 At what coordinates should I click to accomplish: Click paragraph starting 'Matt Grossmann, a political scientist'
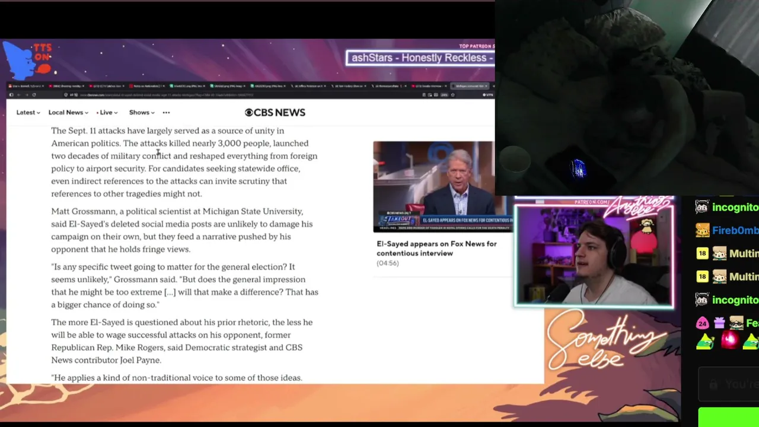pyautogui.click(x=182, y=230)
